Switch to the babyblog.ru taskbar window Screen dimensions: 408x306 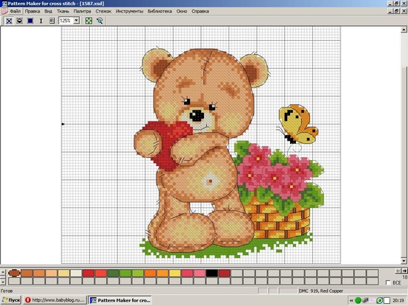(55, 300)
